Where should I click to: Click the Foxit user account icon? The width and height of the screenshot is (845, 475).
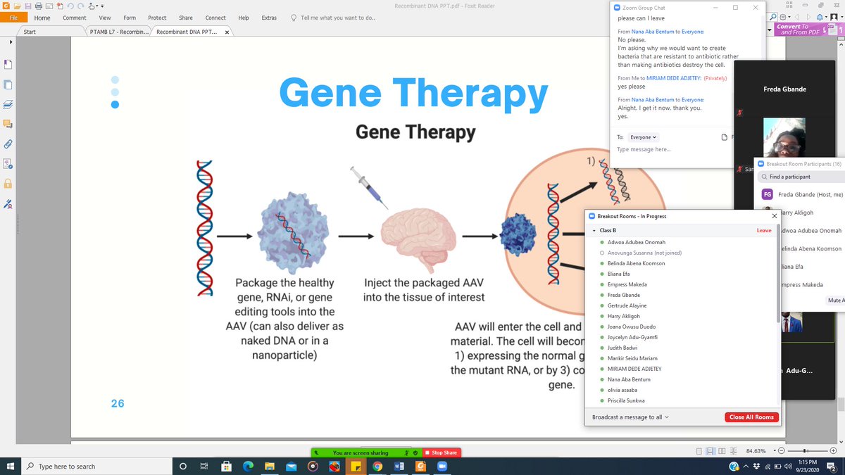(834, 17)
